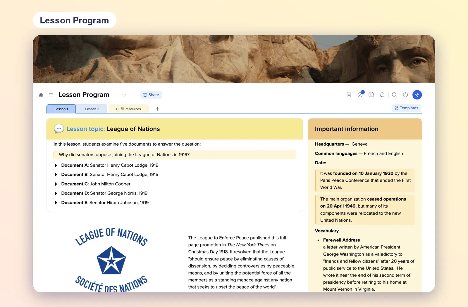
Task: Click the 'Headquarters — Geneva' line
Action: (x=341, y=144)
